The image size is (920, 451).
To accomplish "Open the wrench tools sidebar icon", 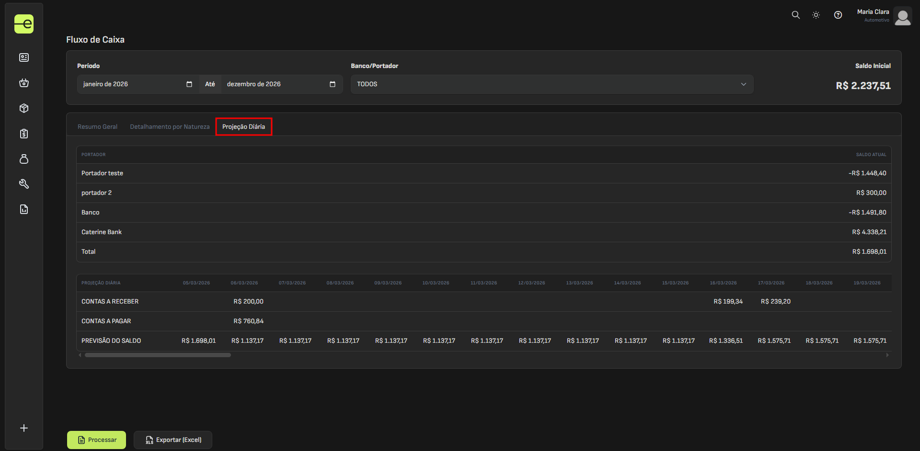I will click(x=24, y=184).
